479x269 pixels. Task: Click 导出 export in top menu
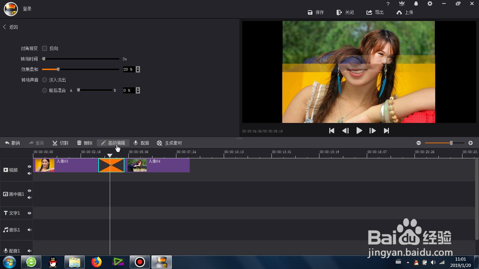point(375,12)
